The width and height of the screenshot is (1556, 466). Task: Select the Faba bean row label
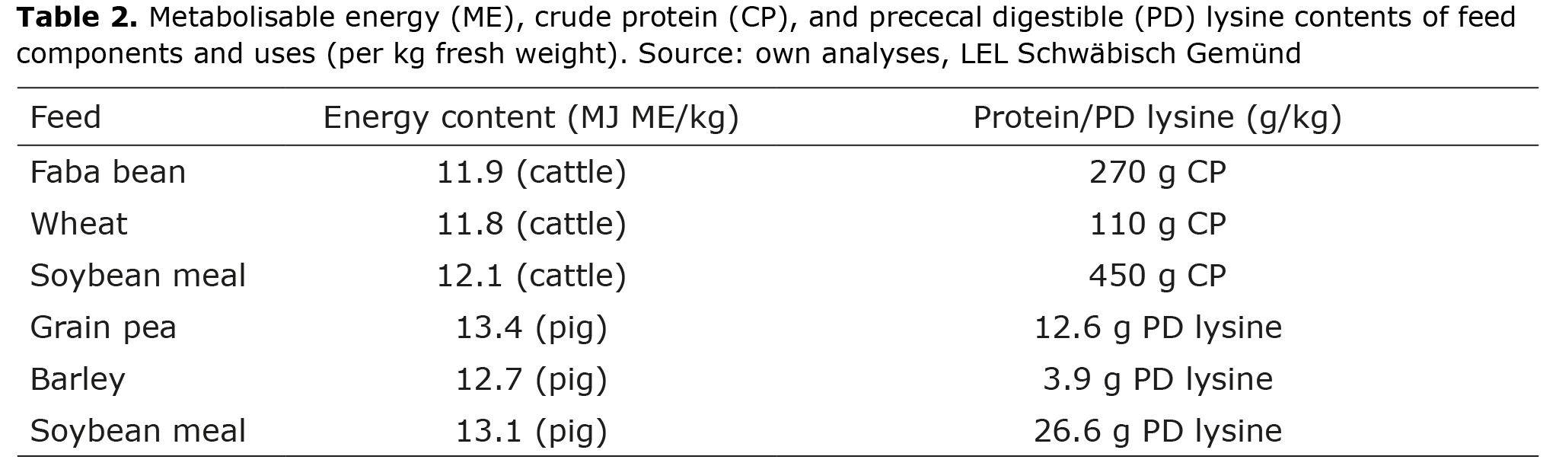108,172
